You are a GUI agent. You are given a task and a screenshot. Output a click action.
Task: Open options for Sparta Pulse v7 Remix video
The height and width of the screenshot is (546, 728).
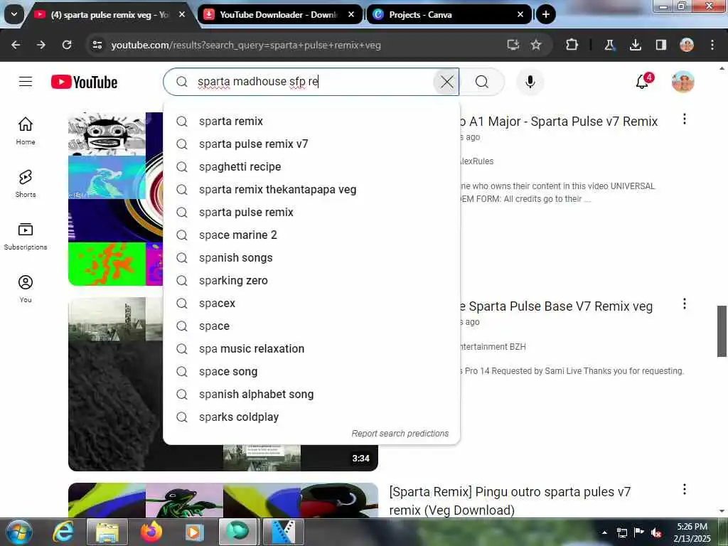click(x=685, y=119)
